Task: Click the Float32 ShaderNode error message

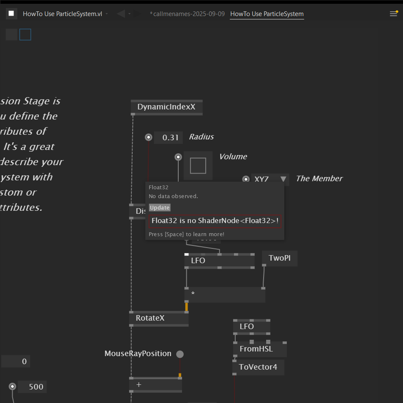Action: (x=215, y=221)
